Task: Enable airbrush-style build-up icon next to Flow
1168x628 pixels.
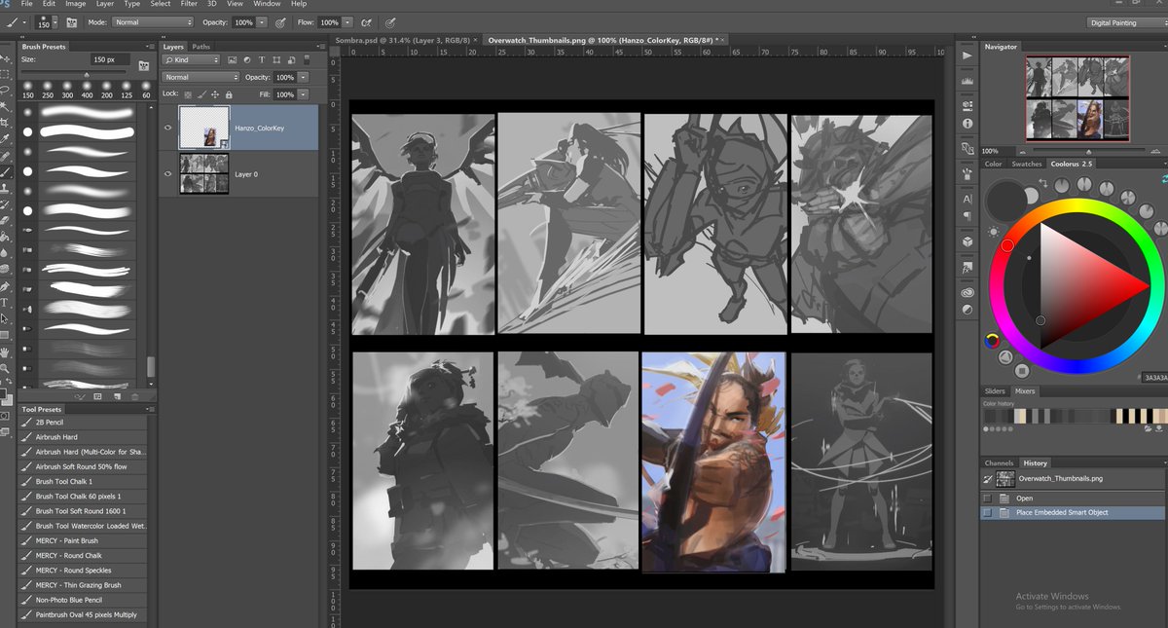Action: pos(366,22)
